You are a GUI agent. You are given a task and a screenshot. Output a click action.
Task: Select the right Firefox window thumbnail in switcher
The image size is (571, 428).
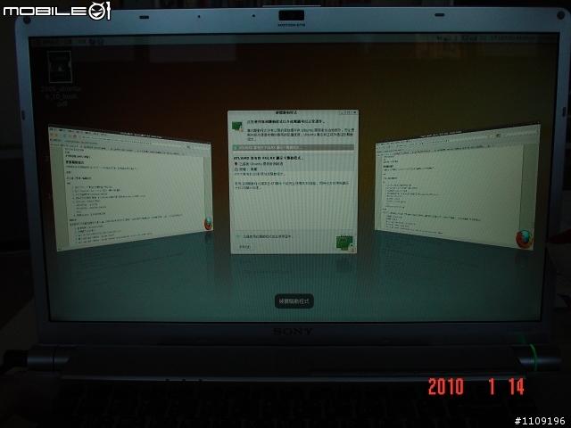(x=458, y=187)
